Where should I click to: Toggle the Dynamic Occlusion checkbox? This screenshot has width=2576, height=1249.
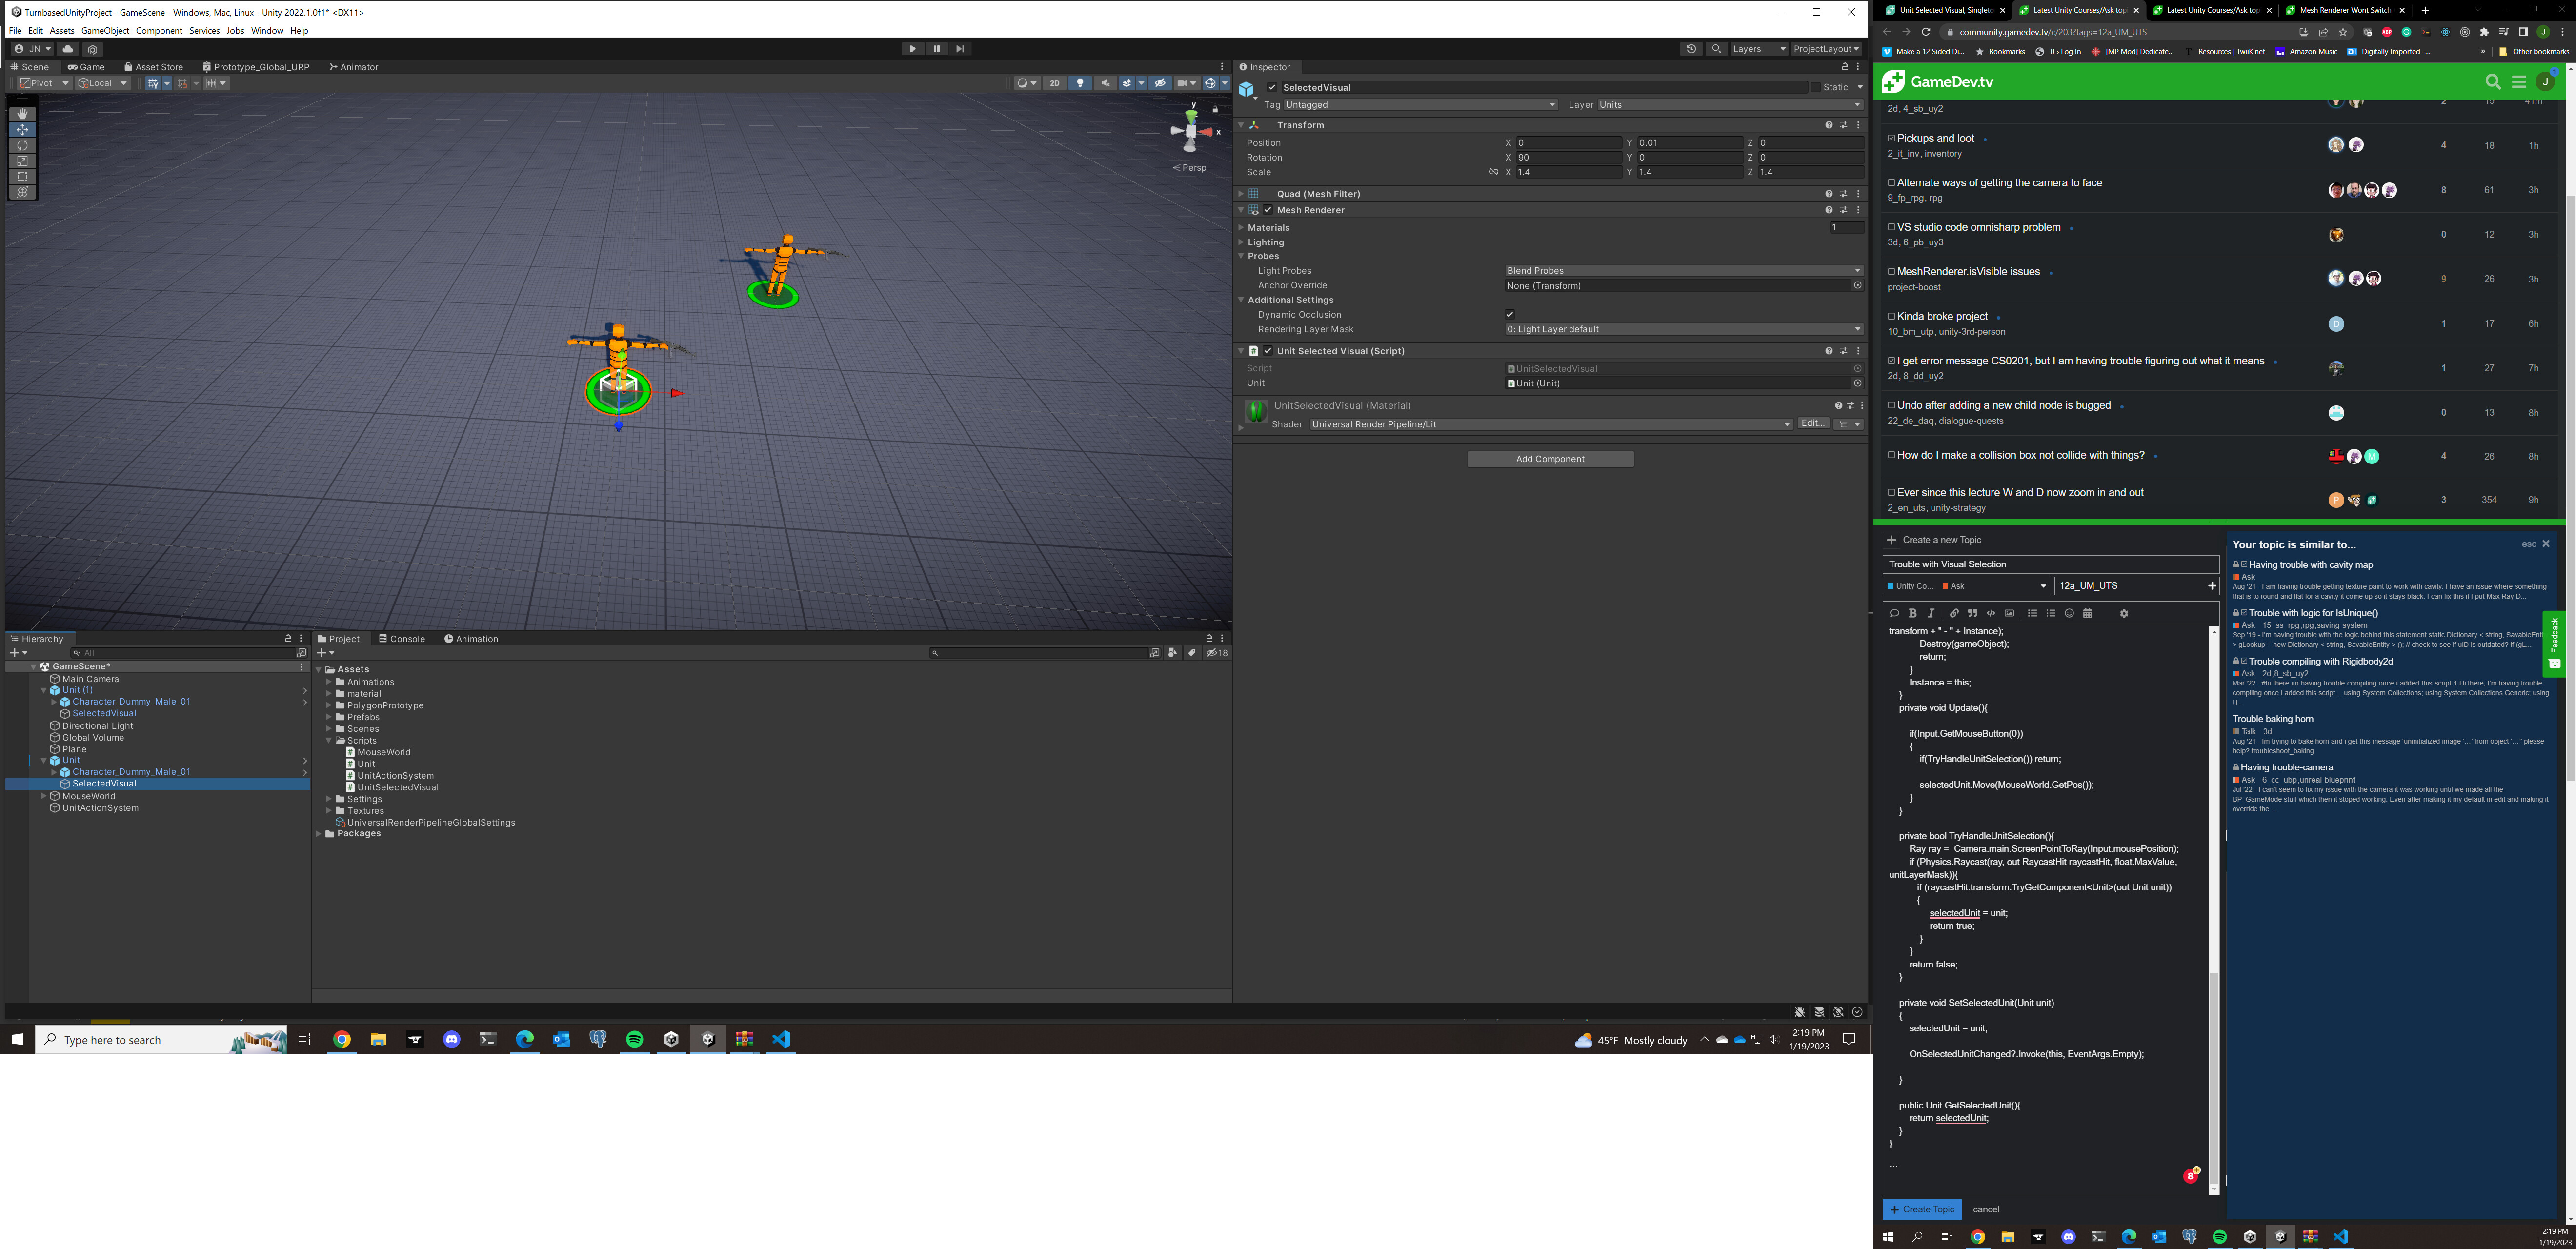pyautogui.click(x=1510, y=314)
